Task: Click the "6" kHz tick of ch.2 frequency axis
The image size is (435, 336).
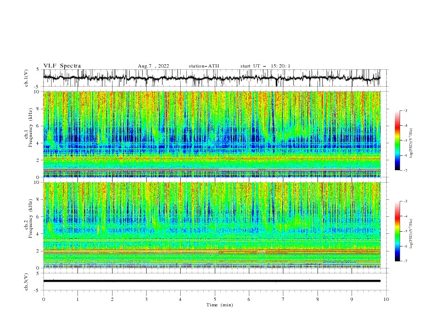Action: [x=38, y=217]
